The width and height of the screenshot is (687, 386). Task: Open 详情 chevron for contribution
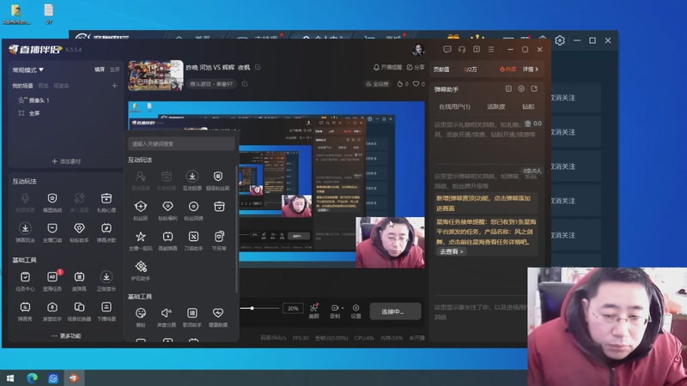(x=531, y=69)
